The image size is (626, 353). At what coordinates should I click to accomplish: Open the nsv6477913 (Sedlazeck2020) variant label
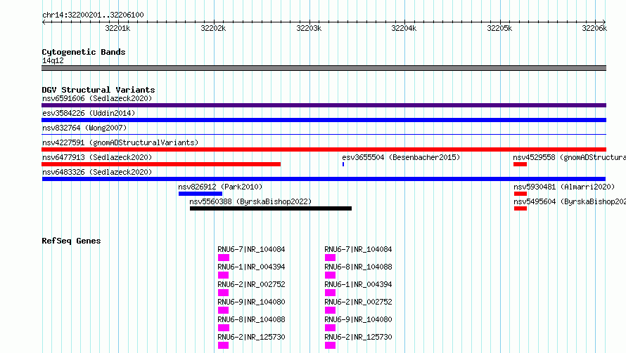pos(97,157)
